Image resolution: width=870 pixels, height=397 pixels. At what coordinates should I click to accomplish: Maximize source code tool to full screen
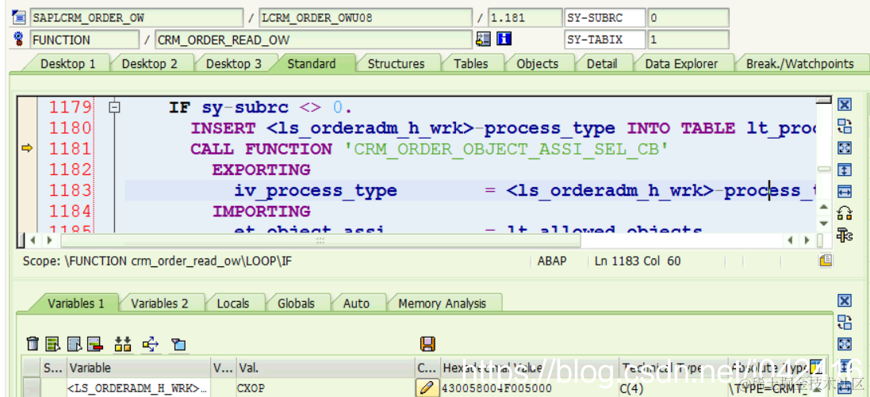[x=844, y=148]
